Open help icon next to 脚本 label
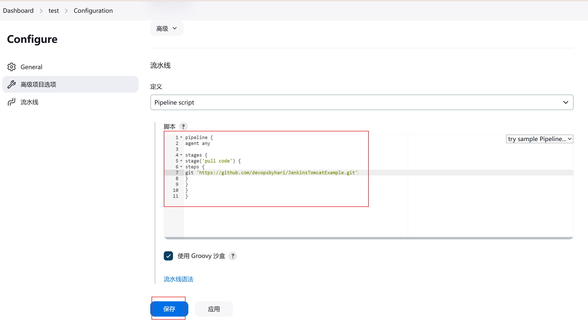This screenshot has width=588, height=324. click(x=183, y=127)
